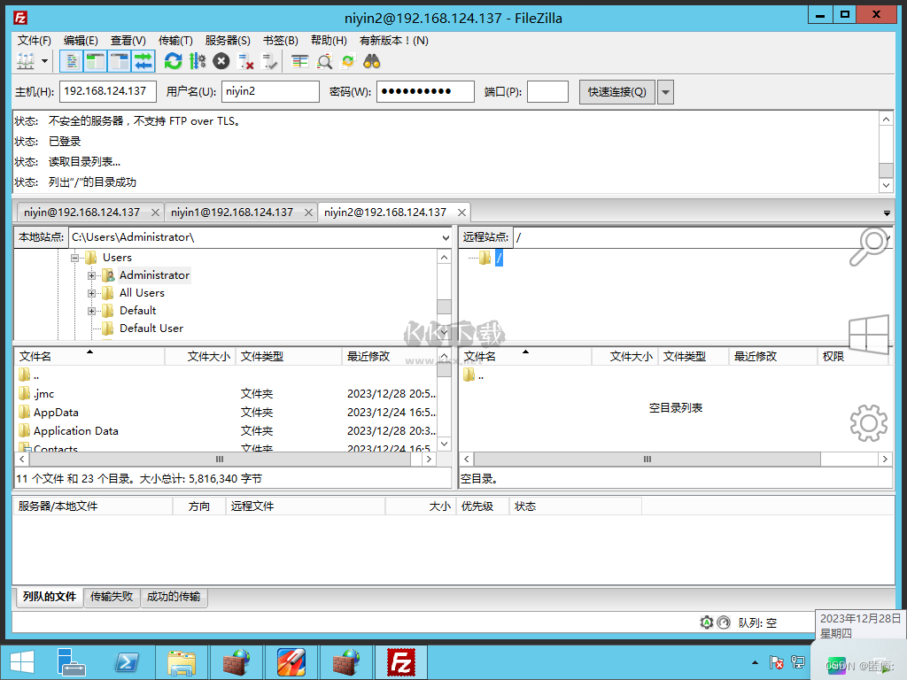Image resolution: width=907 pixels, height=680 pixels.
Task: Open the quick connect history dropdown arrow
Action: (665, 92)
